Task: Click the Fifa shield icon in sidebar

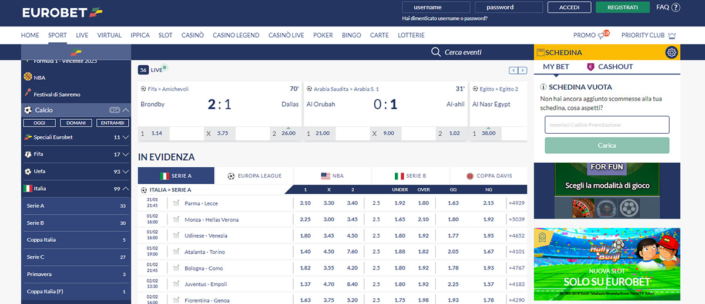Action: 28,154
